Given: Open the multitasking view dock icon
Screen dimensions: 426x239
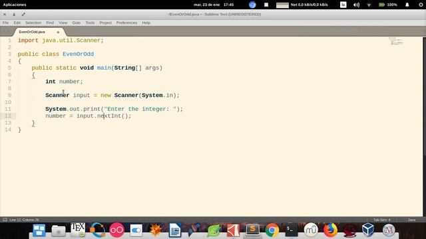Looking at the screenshot, I should pos(39,230).
